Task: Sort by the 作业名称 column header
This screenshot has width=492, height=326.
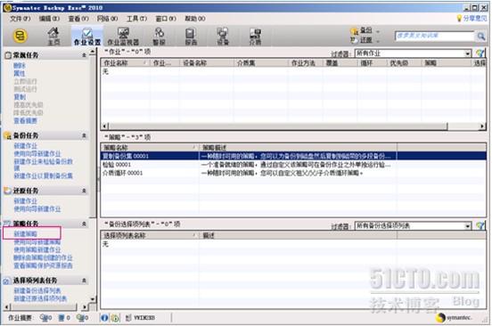Action: coord(125,63)
